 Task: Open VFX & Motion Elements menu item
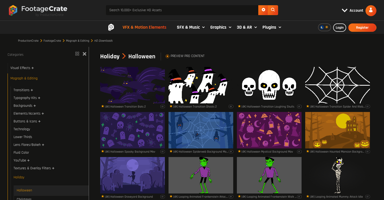pyautogui.click(x=144, y=27)
